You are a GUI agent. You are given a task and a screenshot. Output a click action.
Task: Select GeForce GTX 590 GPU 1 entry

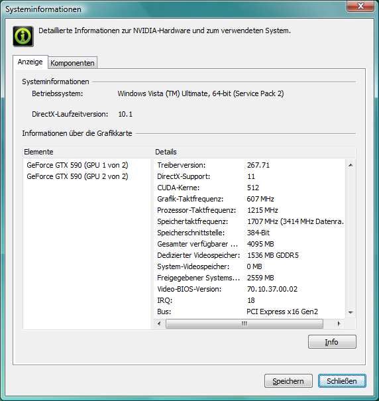click(78, 165)
